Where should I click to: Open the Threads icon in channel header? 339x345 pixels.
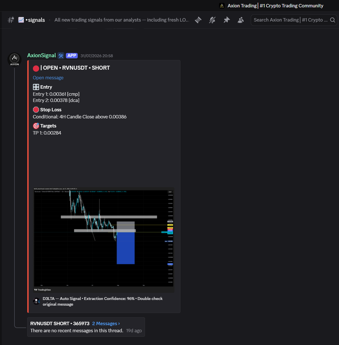click(x=198, y=20)
